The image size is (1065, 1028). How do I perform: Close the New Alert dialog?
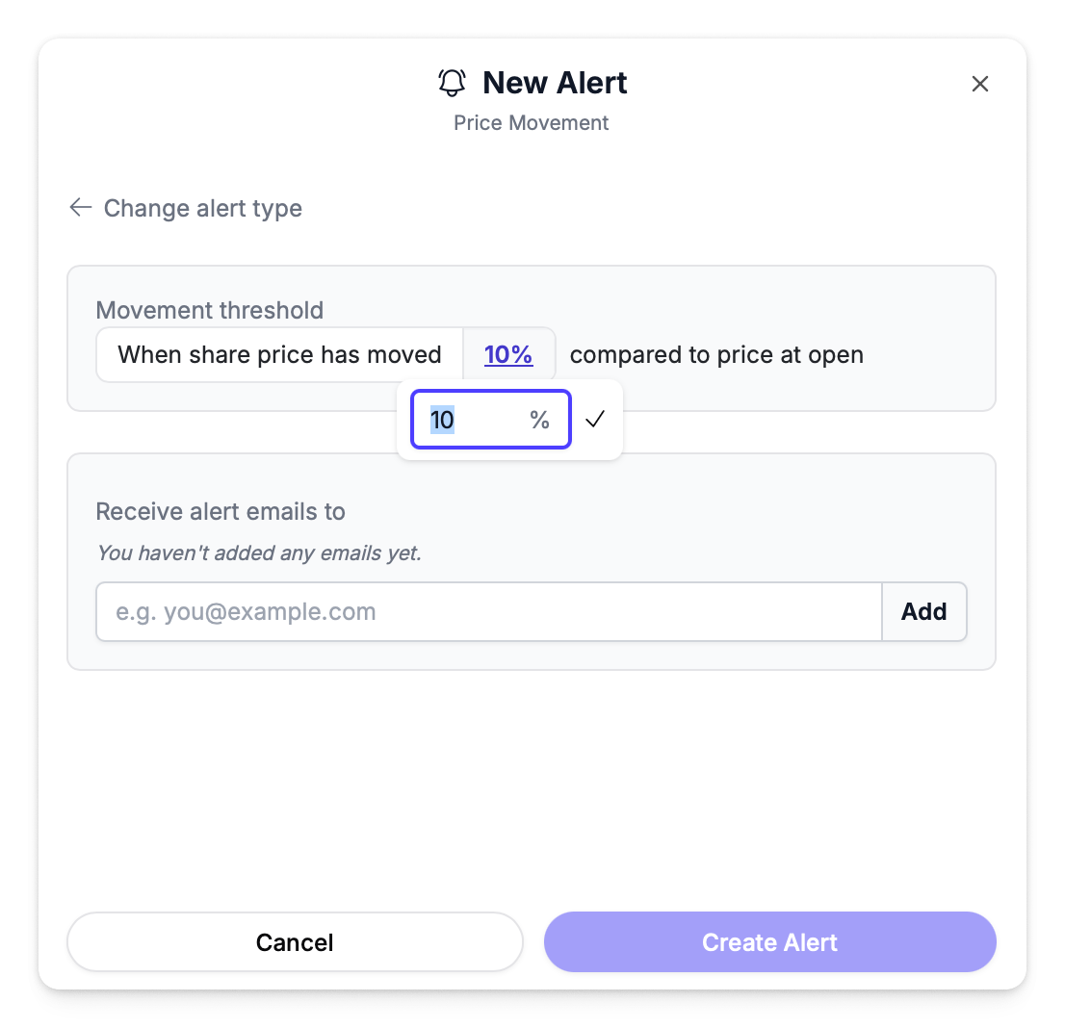(x=979, y=84)
